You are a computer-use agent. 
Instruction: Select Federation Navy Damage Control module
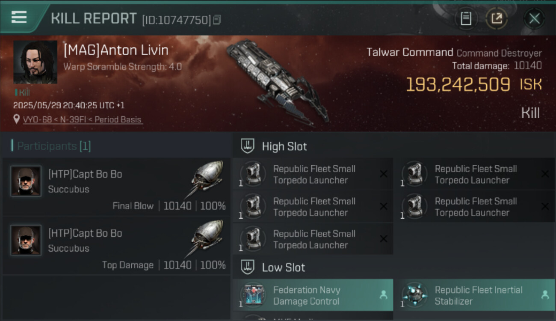click(306, 295)
